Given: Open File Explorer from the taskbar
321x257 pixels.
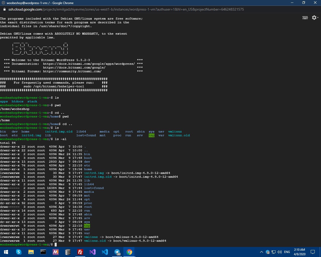Looking at the screenshot, I should coord(31,252).
